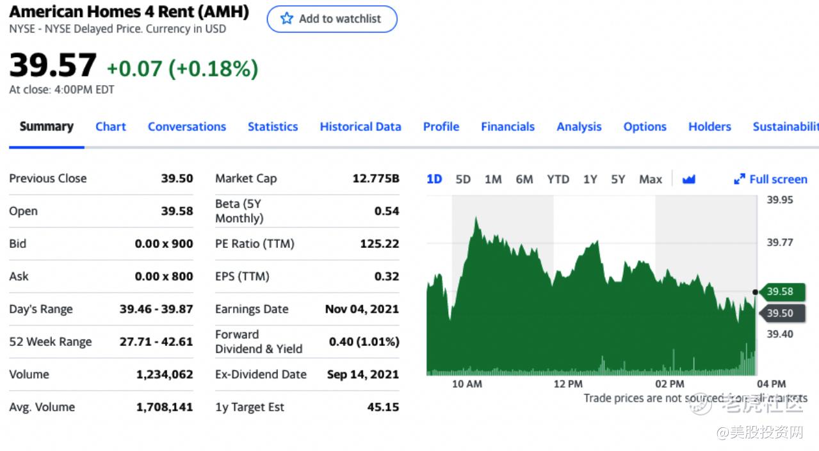Screen dimensions: 819x451
Task: Click the 39.95 y-axis price label
Action: point(780,200)
